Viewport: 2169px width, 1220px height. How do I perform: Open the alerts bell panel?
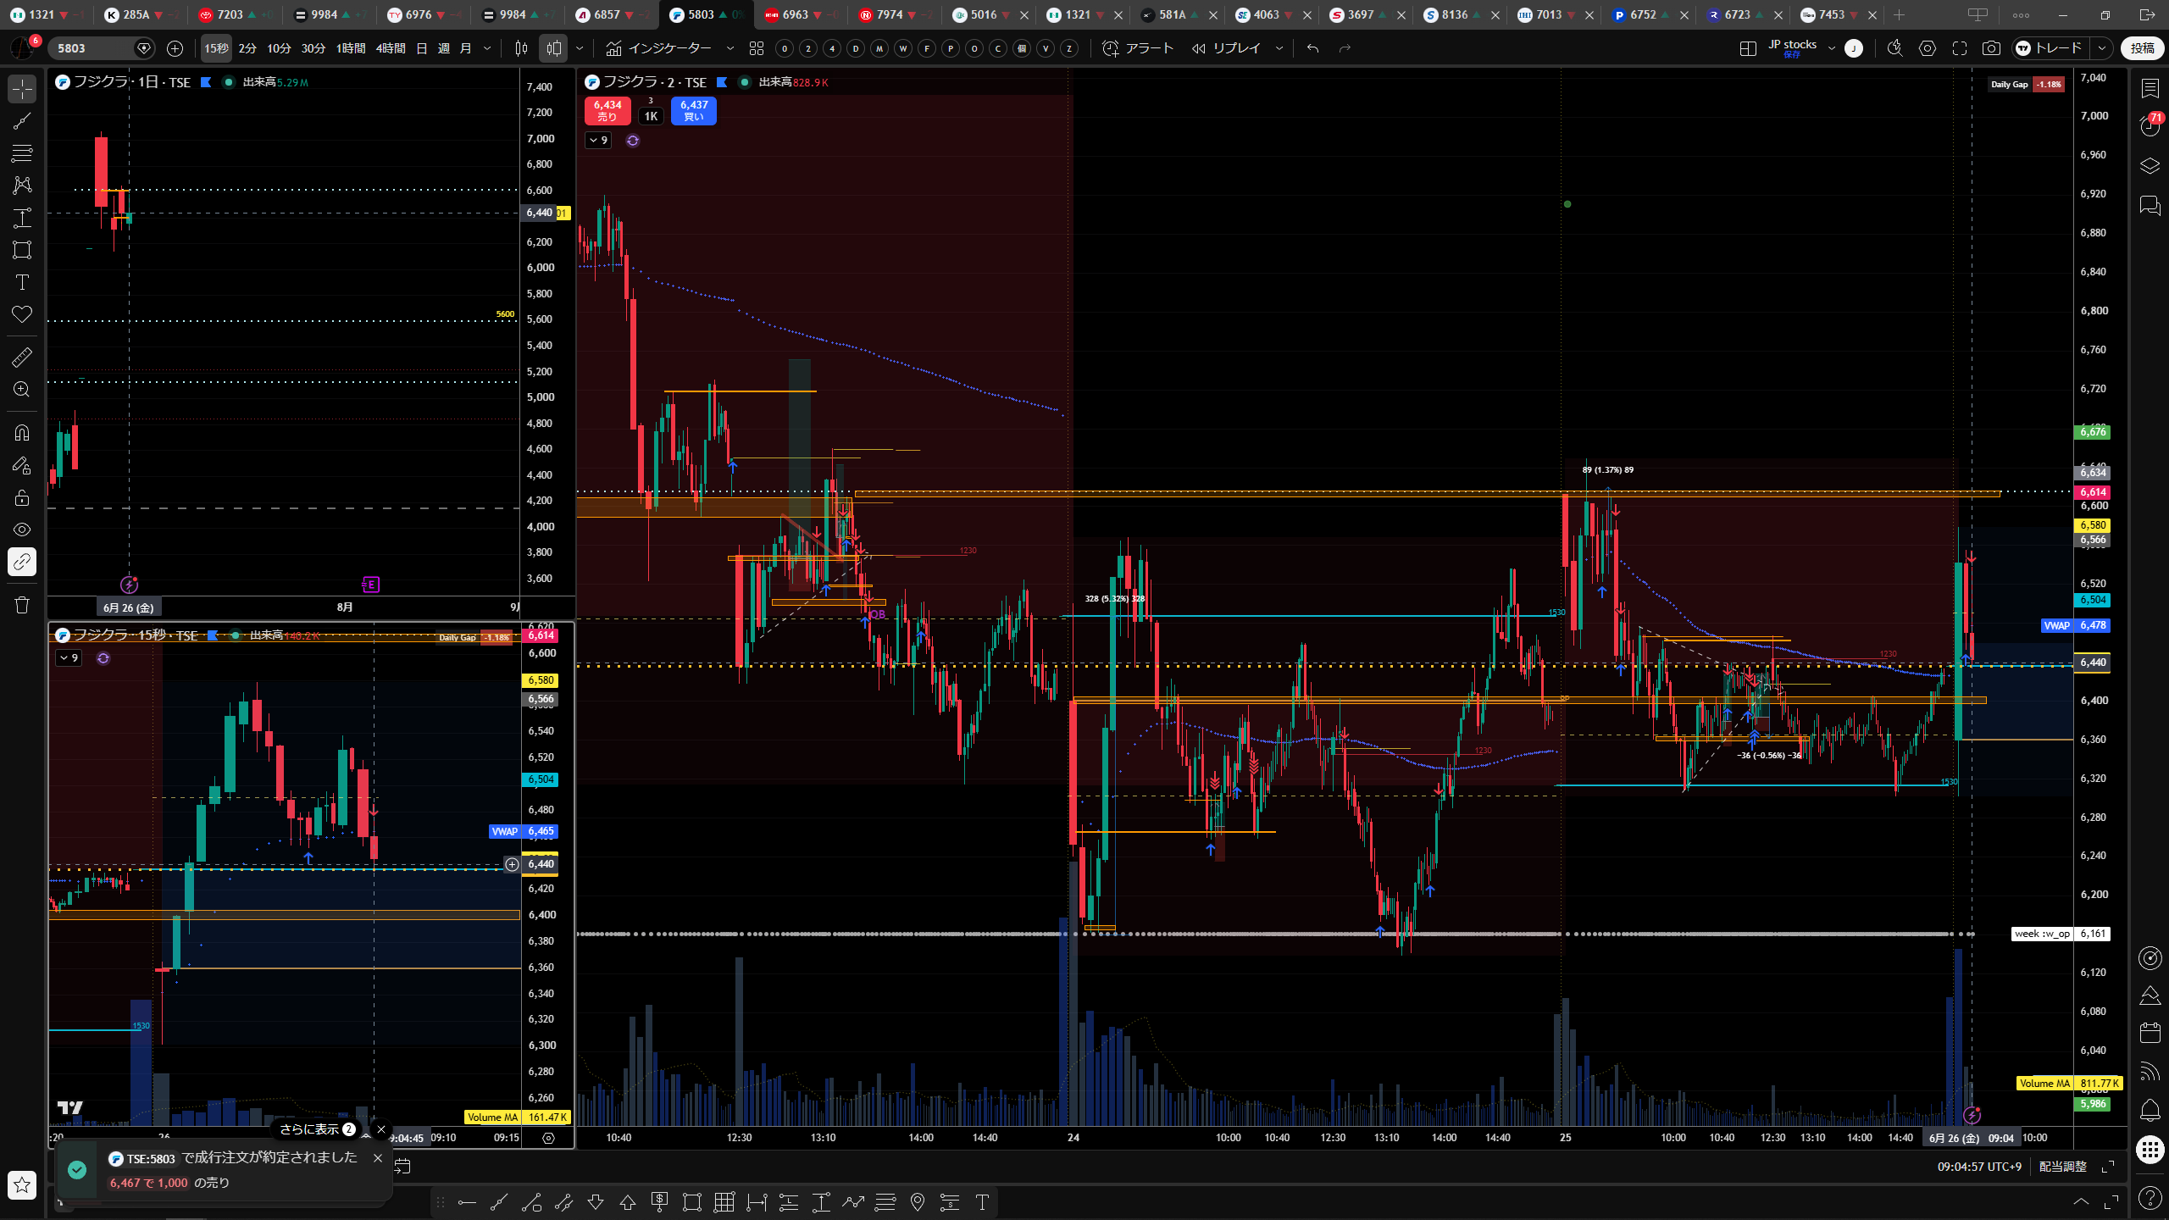(x=2150, y=1110)
